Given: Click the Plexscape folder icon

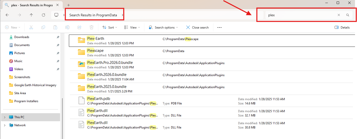Looking at the screenshot, I should [81, 52].
